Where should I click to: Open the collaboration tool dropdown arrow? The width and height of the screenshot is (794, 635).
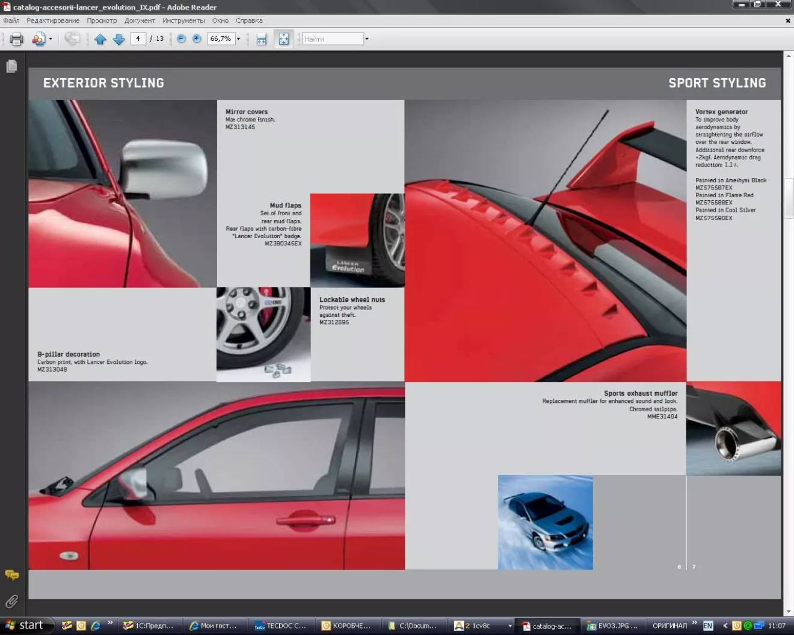pyautogui.click(x=51, y=39)
